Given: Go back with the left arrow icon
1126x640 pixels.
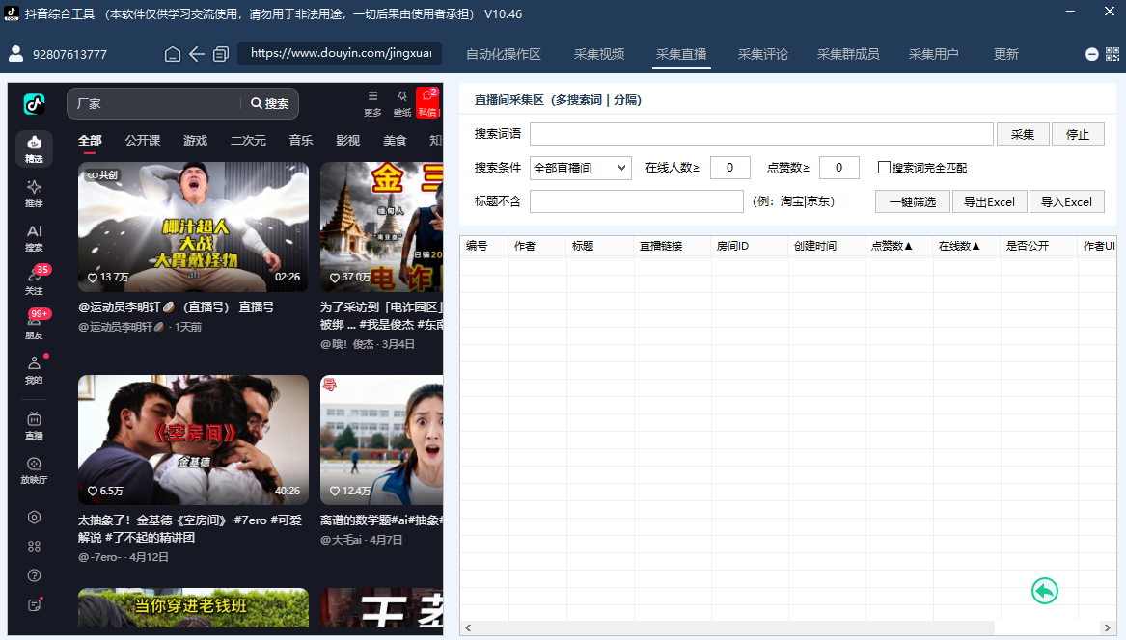Looking at the screenshot, I should [197, 54].
